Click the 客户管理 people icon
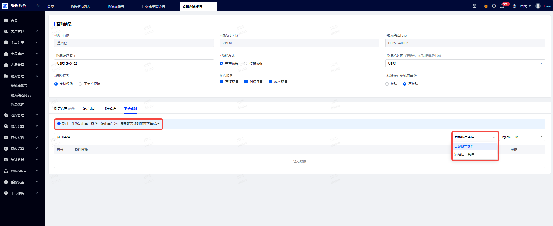The width and height of the screenshot is (553, 226). 6,31
